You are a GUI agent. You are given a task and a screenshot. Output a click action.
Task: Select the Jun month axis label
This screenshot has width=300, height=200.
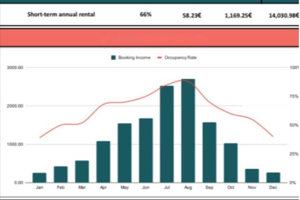click(x=146, y=188)
